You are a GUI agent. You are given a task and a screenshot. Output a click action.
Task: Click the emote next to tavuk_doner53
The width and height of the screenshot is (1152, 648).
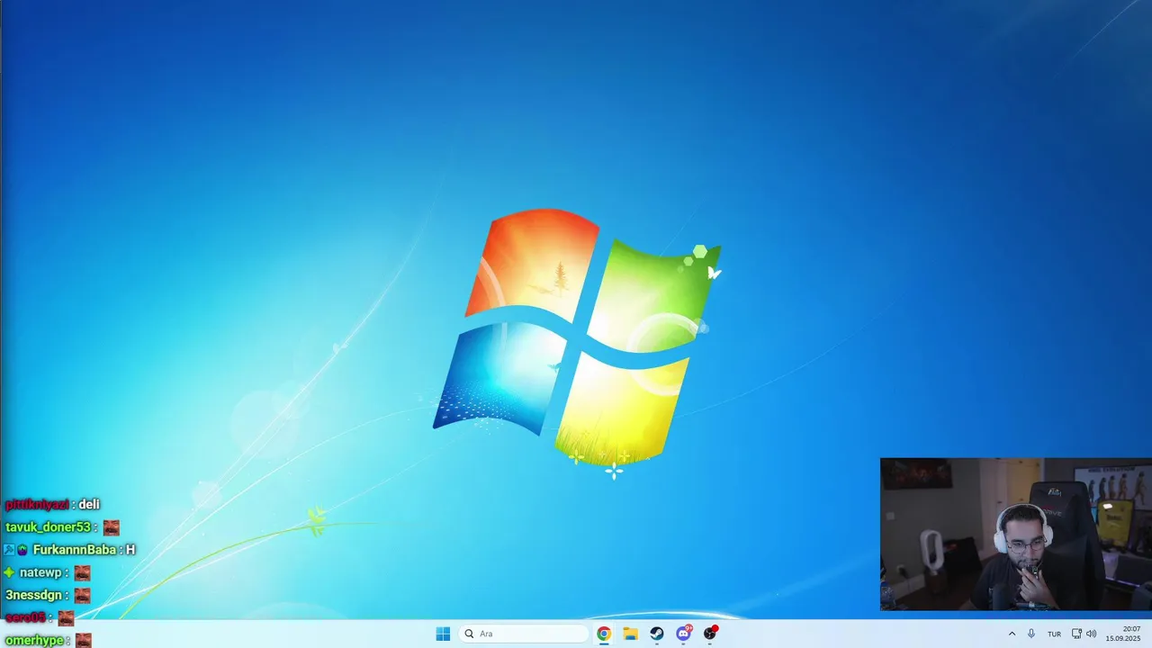click(111, 527)
